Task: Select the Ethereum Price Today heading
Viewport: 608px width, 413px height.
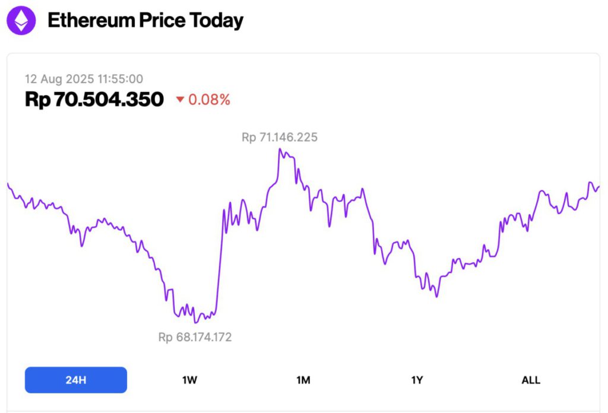Action: [146, 20]
